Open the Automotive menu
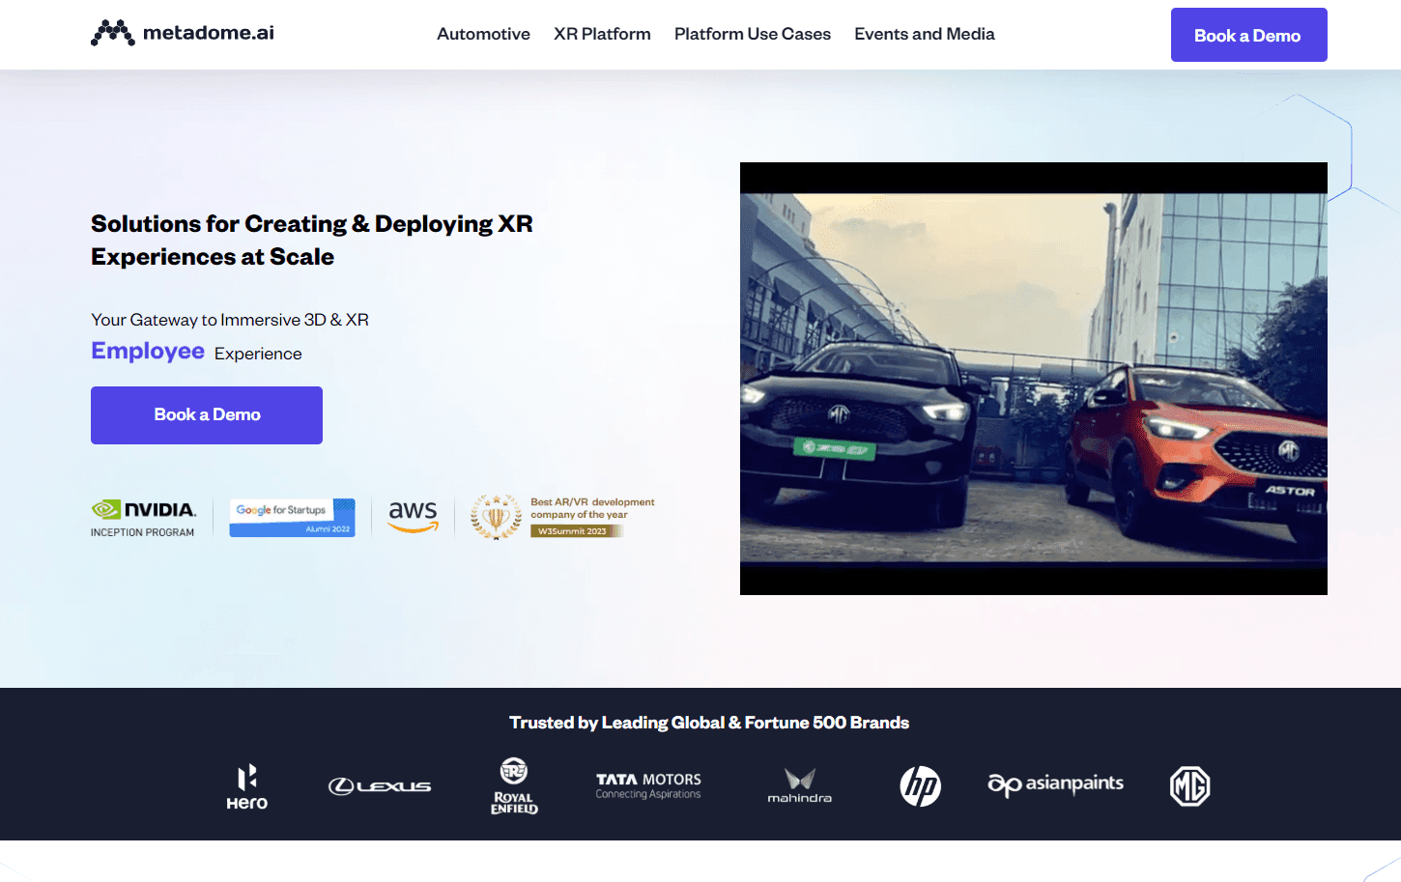Image resolution: width=1401 pixels, height=882 pixels. [x=483, y=34]
